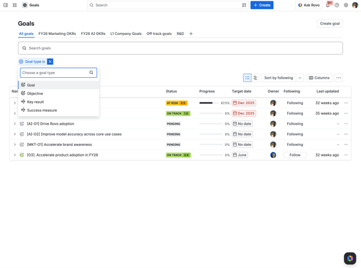Image resolution: width=361 pixels, height=268 pixels.
Task: Open row actions for AT RISK goal
Action: (x=346, y=103)
